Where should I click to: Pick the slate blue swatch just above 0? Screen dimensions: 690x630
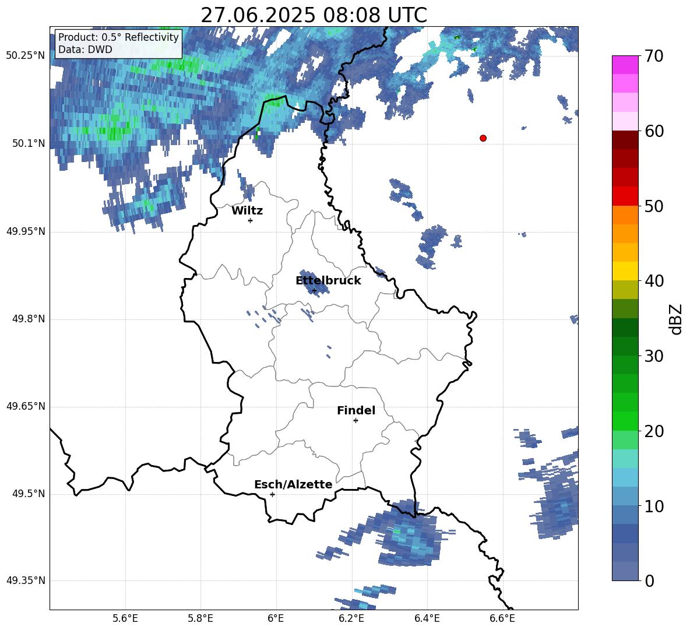[625, 571]
